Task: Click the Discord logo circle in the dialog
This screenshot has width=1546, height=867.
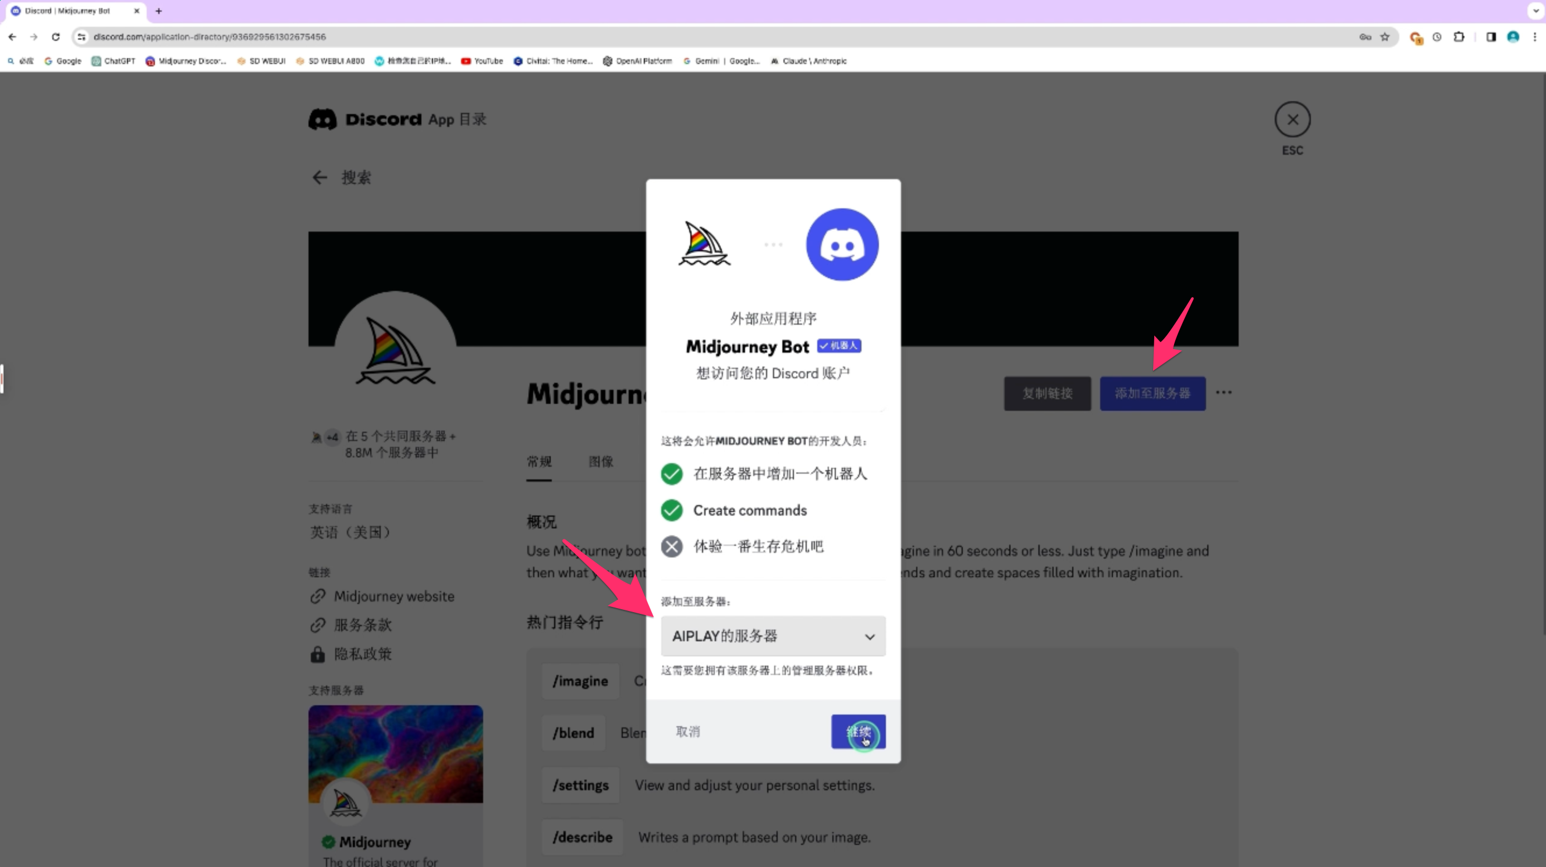Action: [x=842, y=244]
